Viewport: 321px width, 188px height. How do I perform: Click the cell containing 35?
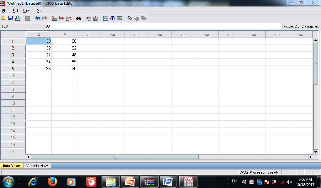click(x=39, y=69)
